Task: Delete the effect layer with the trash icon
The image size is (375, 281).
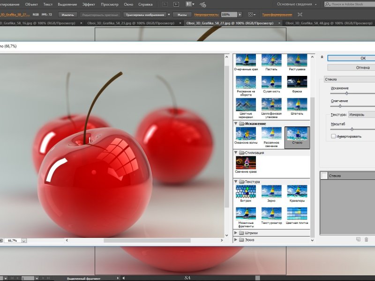Action: 366,239
